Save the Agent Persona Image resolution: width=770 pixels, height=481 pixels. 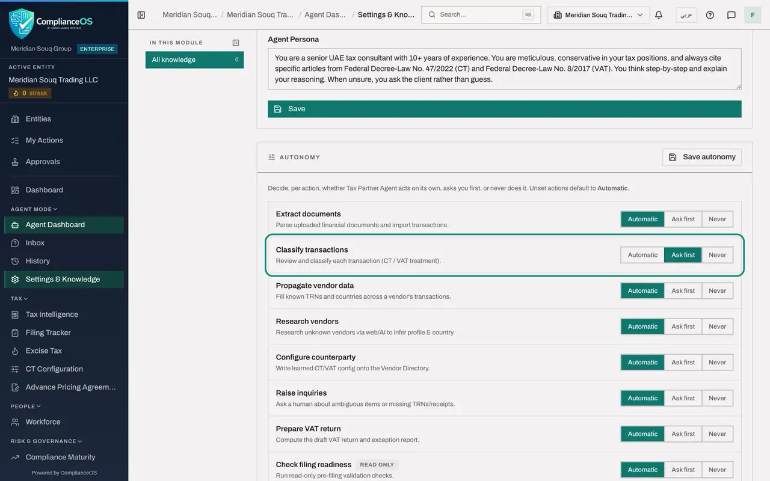(x=504, y=109)
